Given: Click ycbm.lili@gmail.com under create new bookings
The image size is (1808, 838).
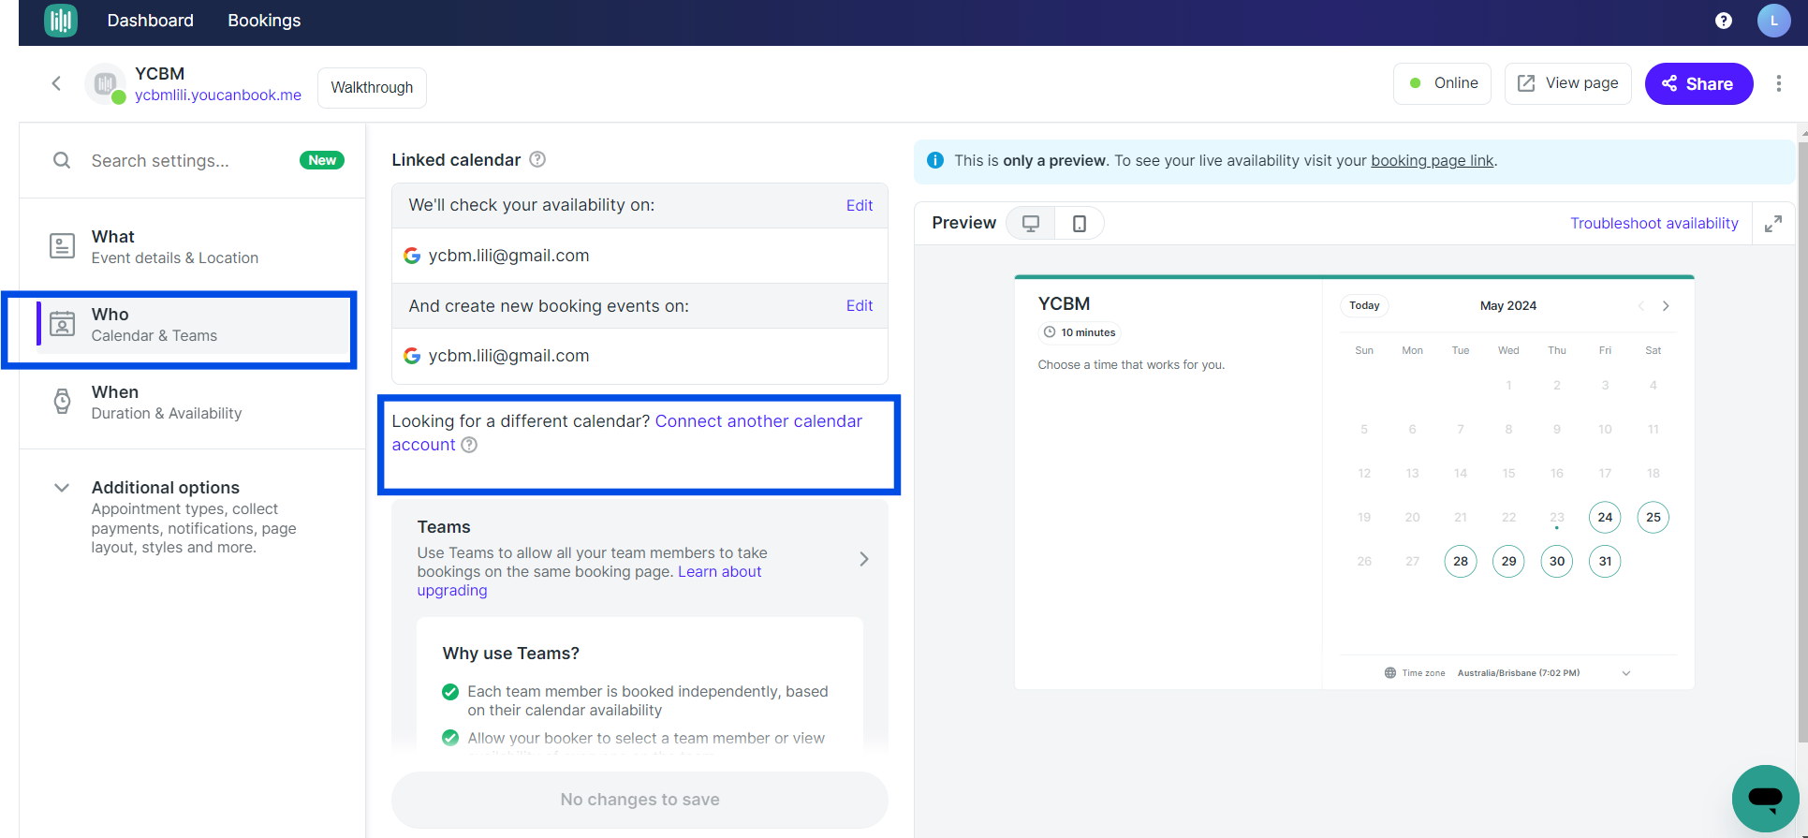Looking at the screenshot, I should [508, 356].
